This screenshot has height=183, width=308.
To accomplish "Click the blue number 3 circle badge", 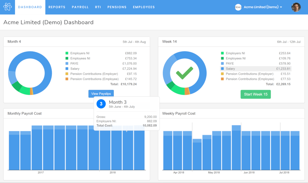I will click(101, 104).
